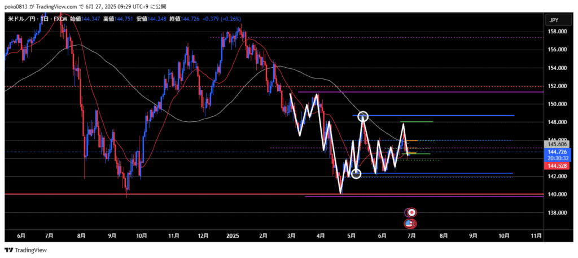Open the JPY currency selector
The width and height of the screenshot is (578, 258).
[x=554, y=20]
